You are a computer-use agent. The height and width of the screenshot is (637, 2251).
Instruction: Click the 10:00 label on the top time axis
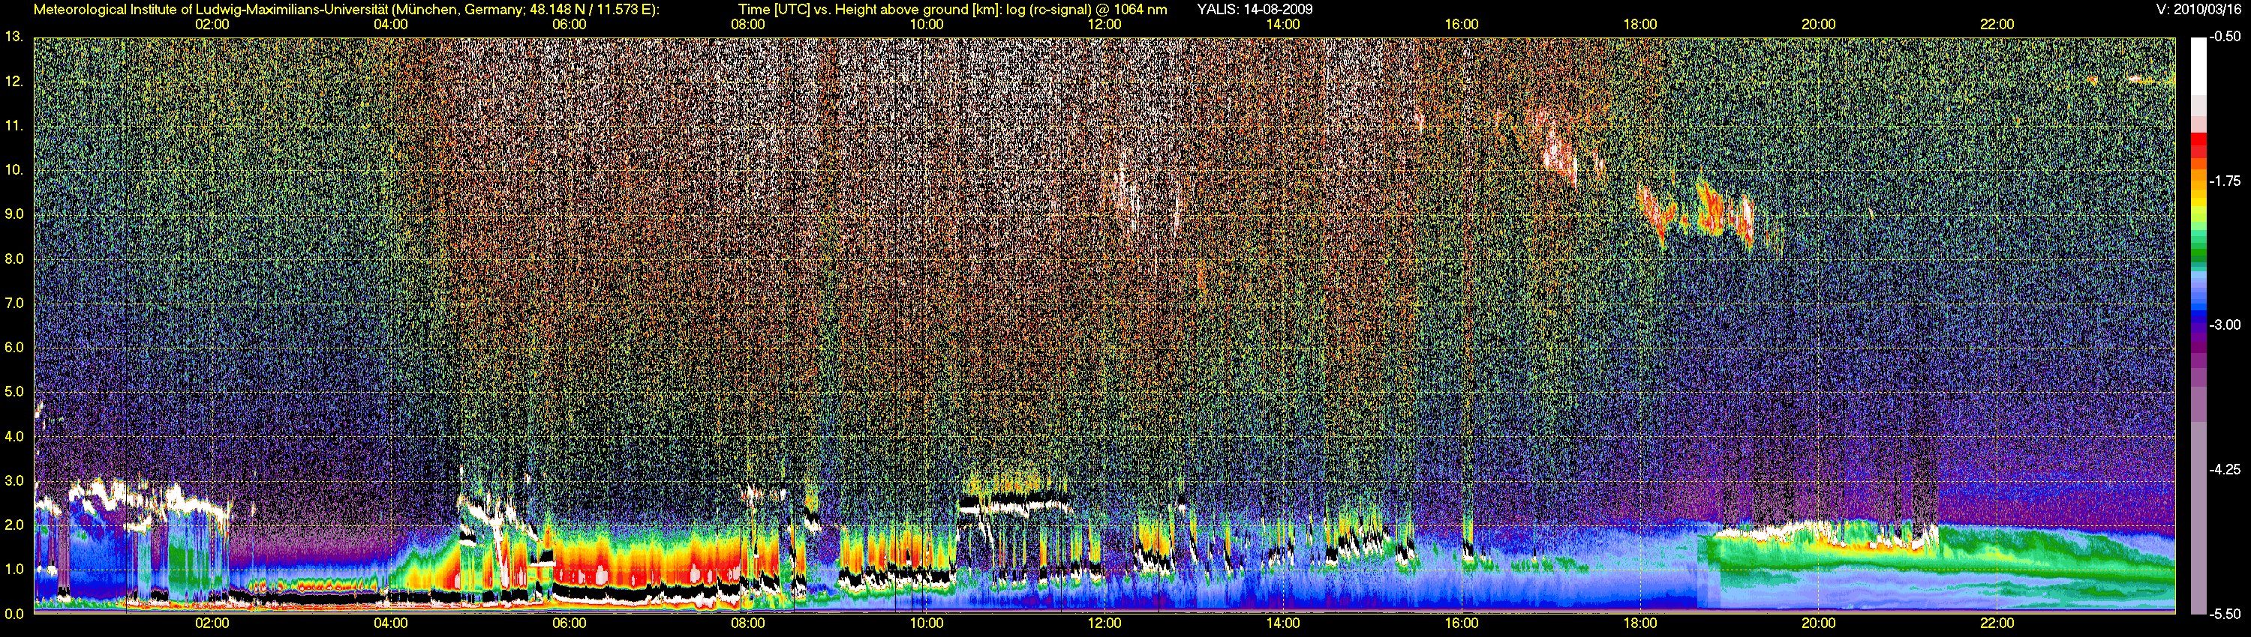(x=926, y=25)
